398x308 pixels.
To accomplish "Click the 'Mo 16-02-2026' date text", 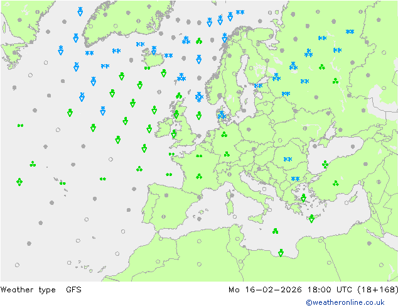I will (x=265, y=290).
